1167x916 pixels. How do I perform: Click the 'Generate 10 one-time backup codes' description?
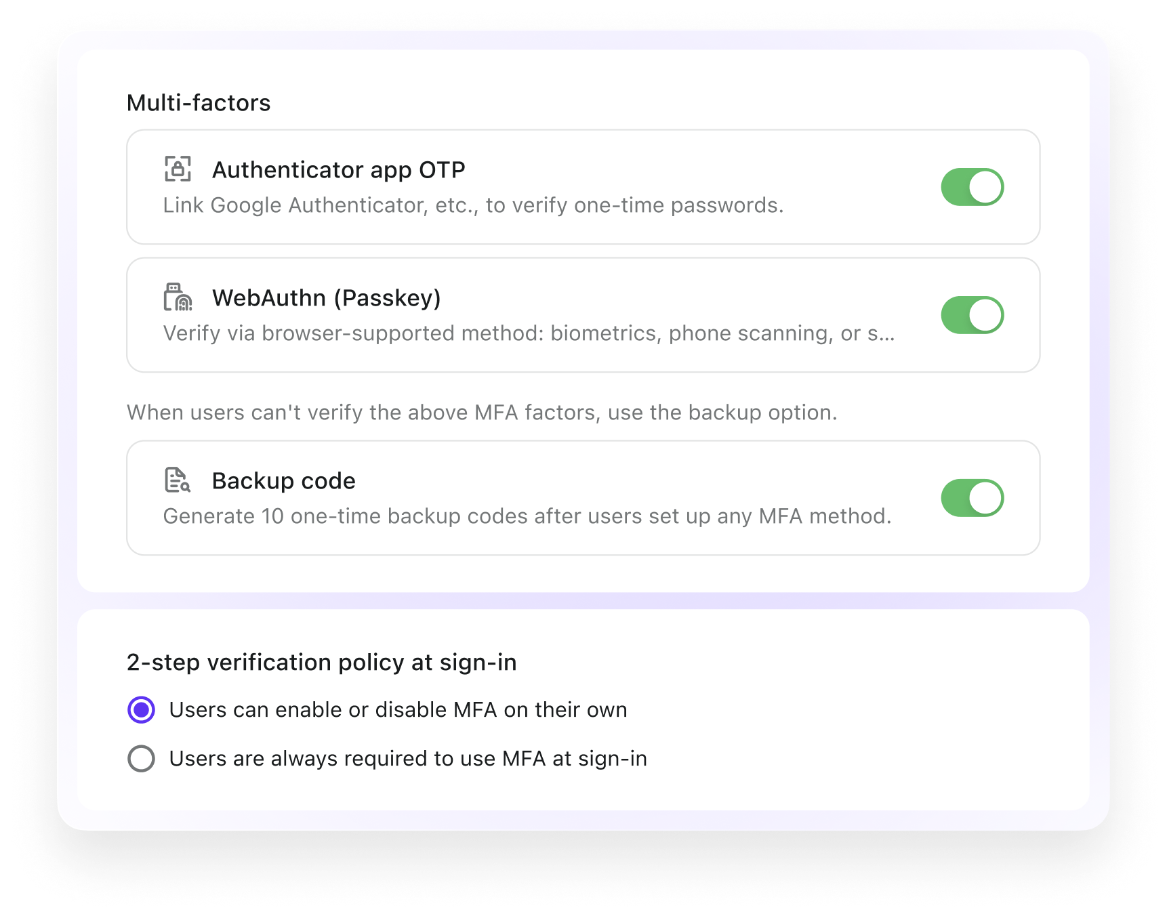(527, 516)
